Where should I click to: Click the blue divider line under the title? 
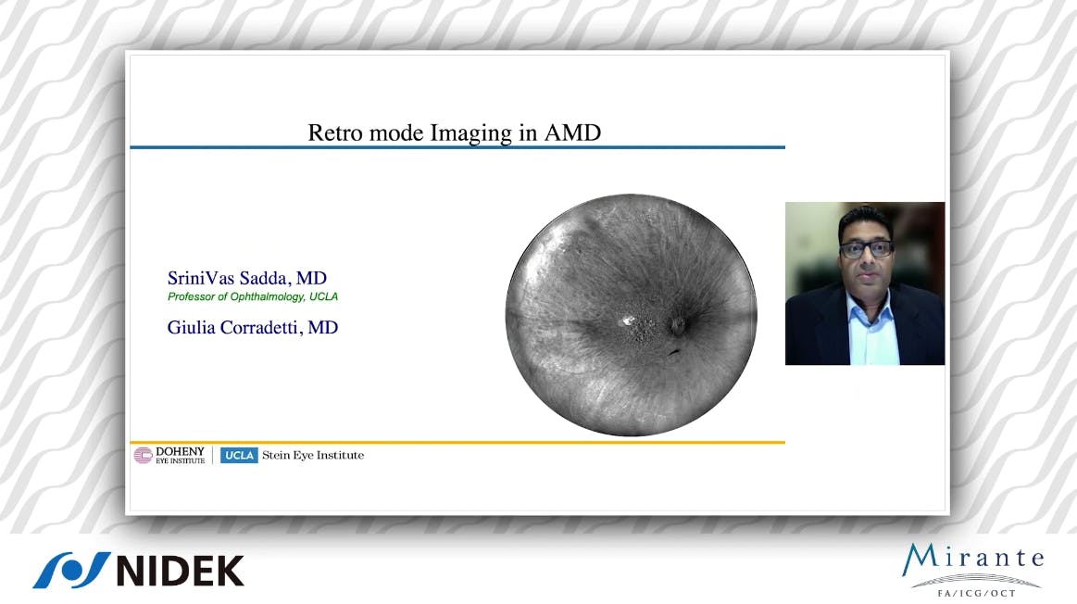457,146
